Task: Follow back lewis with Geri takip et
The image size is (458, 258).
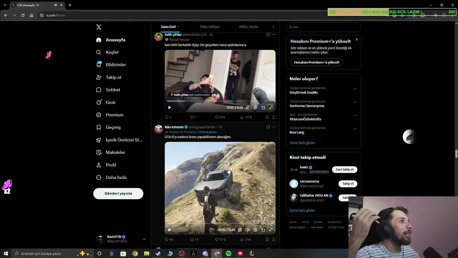Action: pos(345,169)
